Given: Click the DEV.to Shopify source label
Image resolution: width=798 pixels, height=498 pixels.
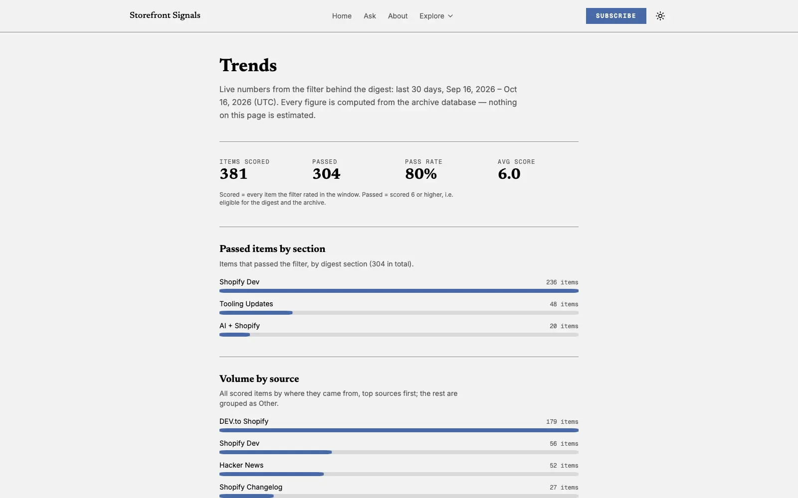Looking at the screenshot, I should pos(244,421).
